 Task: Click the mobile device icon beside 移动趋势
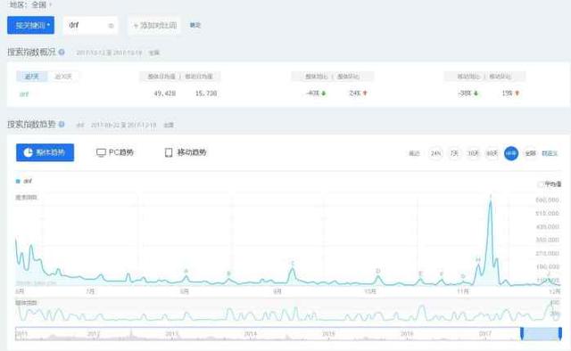(x=169, y=152)
